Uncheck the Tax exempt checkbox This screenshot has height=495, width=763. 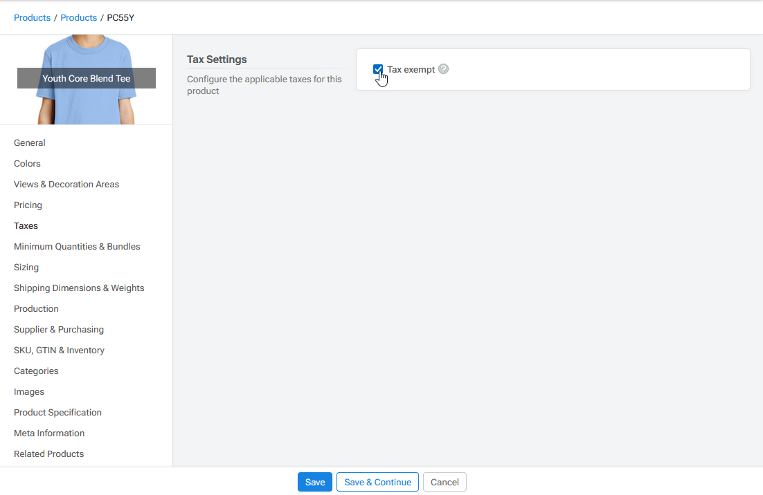click(378, 69)
